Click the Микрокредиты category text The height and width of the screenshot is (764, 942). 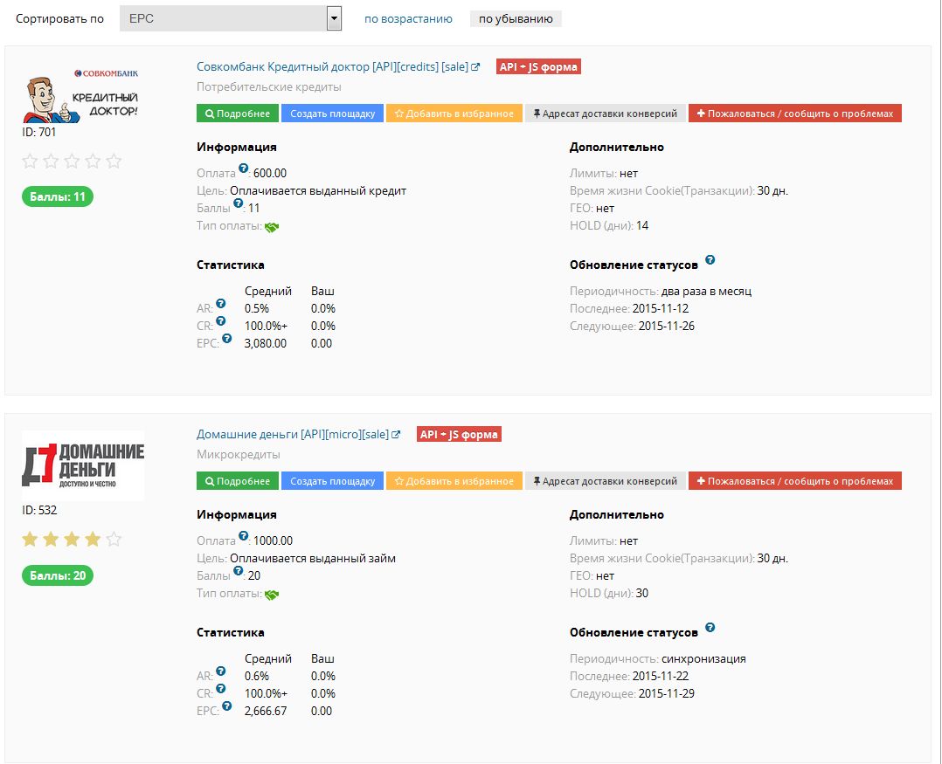(238, 454)
